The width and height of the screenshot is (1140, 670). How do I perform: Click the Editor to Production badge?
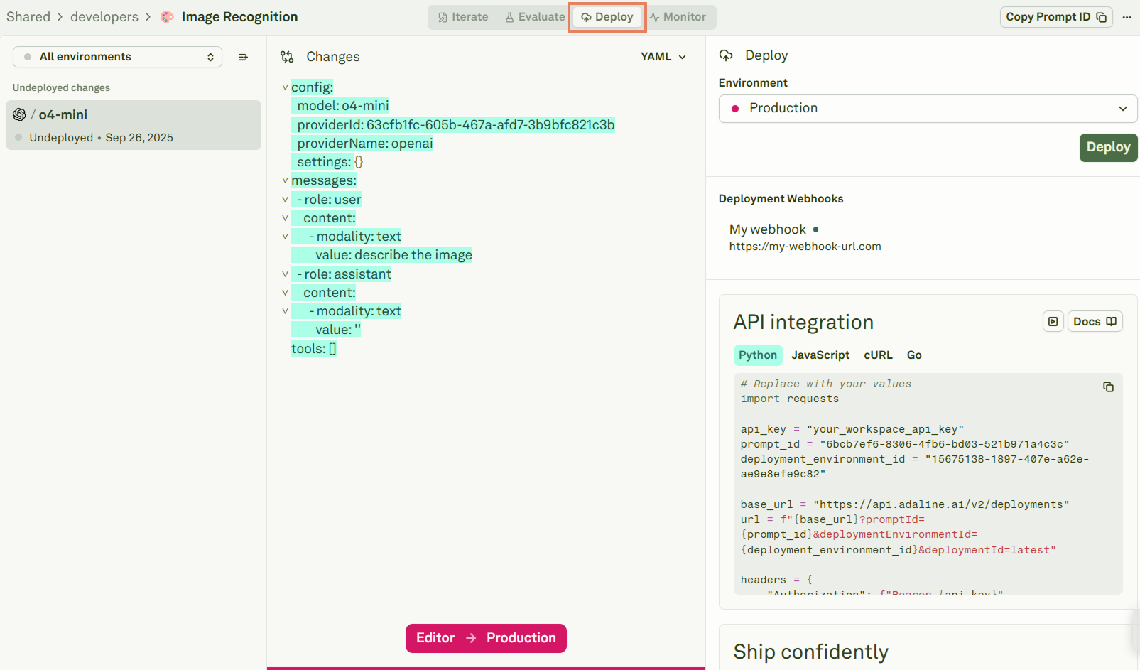tap(486, 638)
